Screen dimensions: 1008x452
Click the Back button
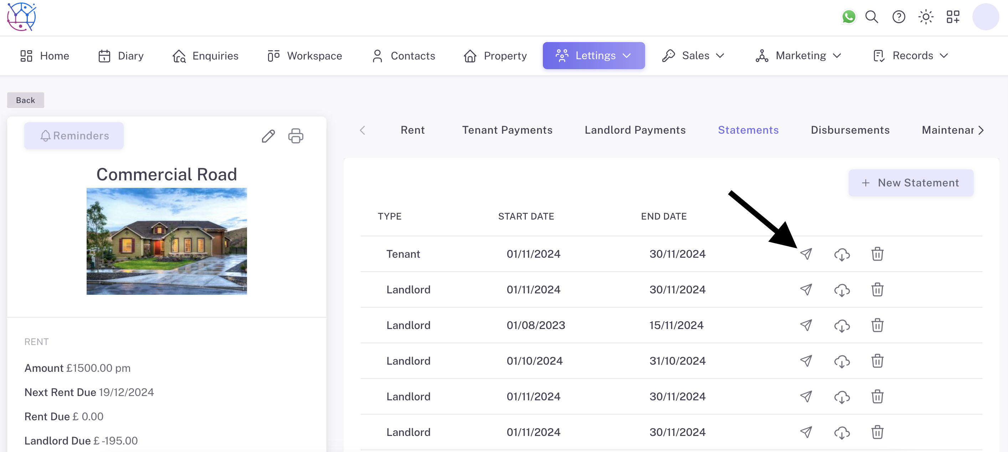(25, 100)
